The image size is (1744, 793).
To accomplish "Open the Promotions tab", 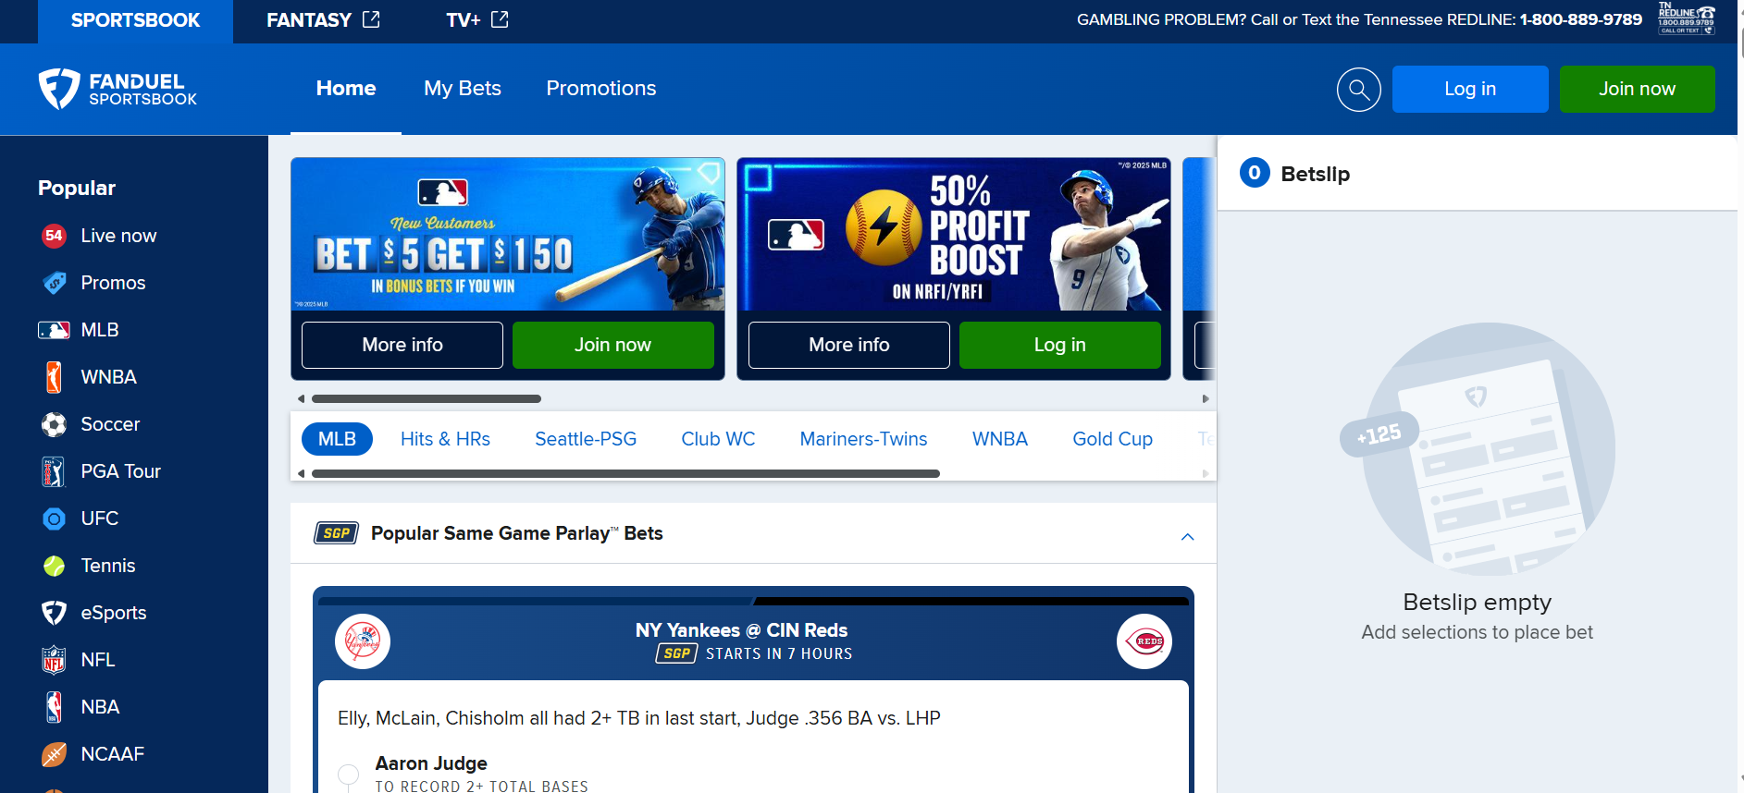I will point(601,89).
